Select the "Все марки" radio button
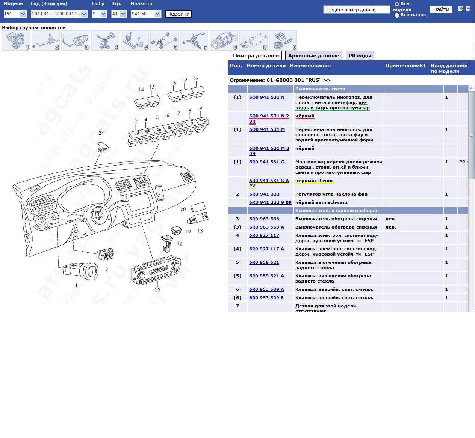The image size is (475, 438). [x=396, y=15]
